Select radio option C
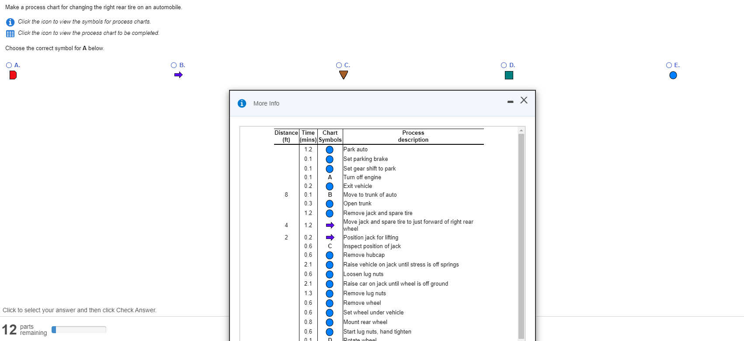This screenshot has width=744, height=341. pyautogui.click(x=339, y=65)
